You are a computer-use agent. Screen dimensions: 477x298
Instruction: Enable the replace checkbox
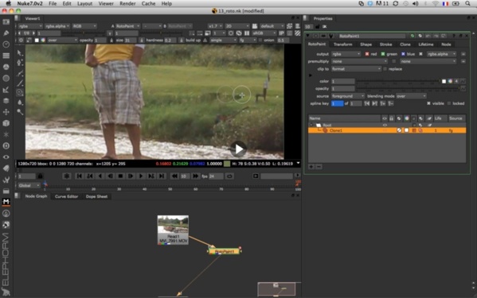pos(385,69)
